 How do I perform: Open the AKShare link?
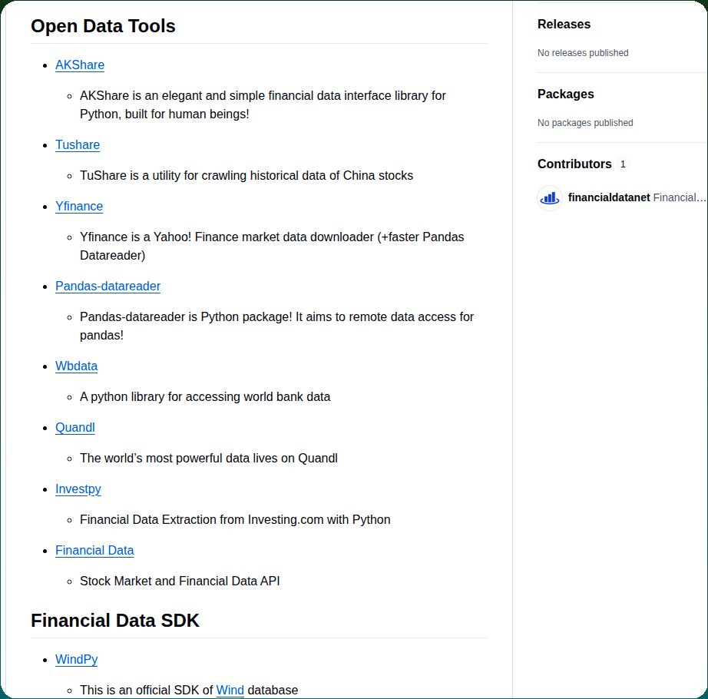click(x=80, y=65)
